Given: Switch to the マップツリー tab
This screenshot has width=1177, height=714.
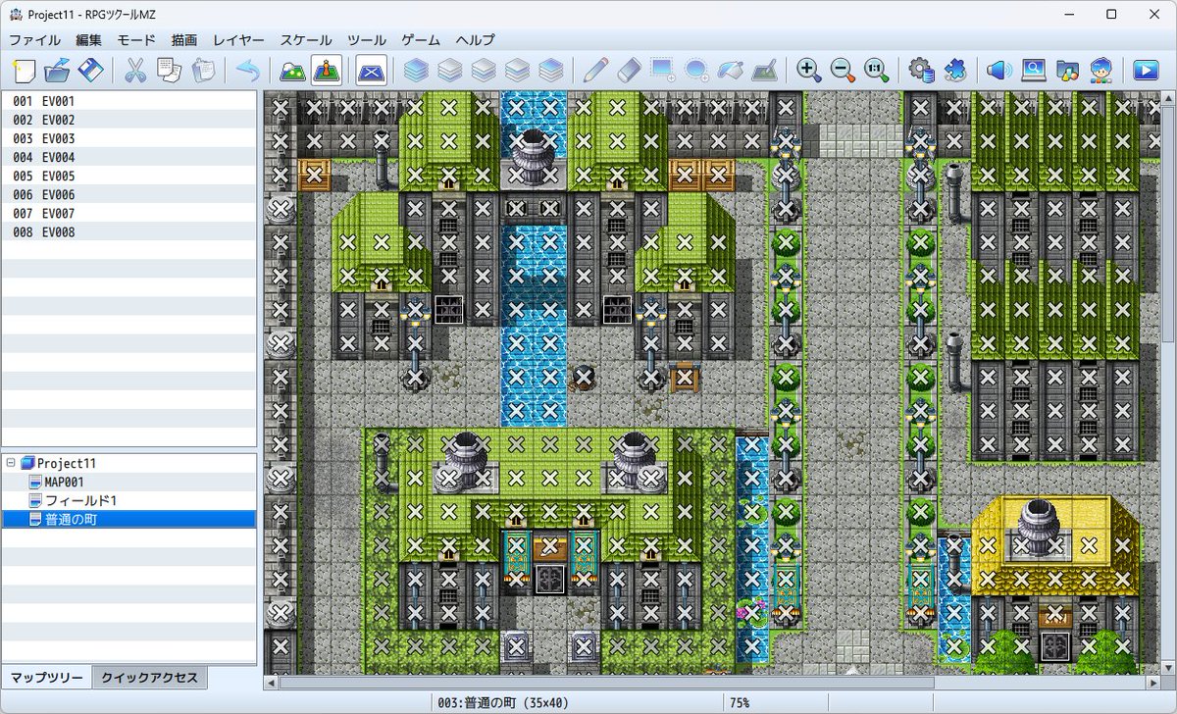Looking at the screenshot, I should (x=47, y=678).
